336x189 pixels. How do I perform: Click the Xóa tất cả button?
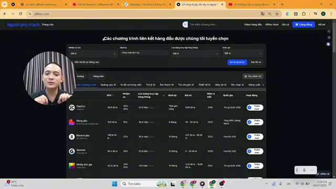[x=256, y=62]
